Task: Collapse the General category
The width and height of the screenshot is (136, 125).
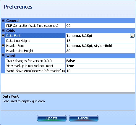Action: (x=3, y=21)
